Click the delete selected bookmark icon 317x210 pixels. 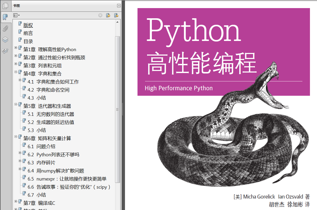pos(100,15)
